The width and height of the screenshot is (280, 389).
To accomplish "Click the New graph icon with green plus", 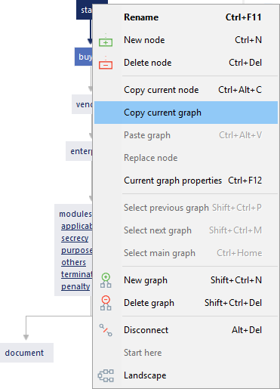I will click(x=106, y=280).
